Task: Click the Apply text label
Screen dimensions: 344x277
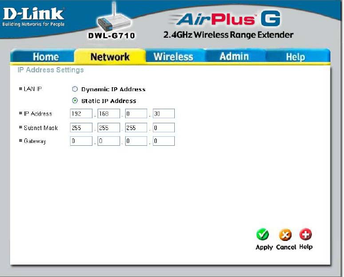Action: pyautogui.click(x=264, y=247)
